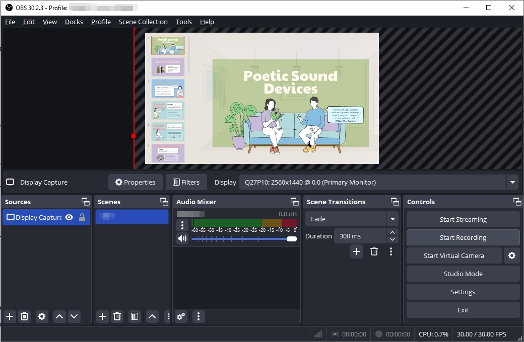The height and width of the screenshot is (342, 524).
Task: Click the CPU: 0.7% status readout
Action: coord(433,334)
